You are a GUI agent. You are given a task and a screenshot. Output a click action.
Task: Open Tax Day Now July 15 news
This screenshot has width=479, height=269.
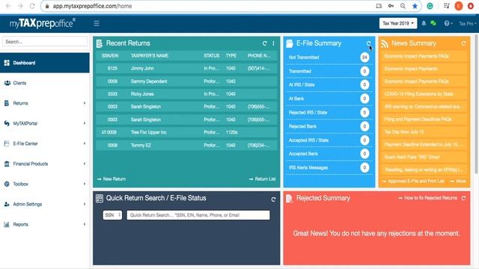tap(424, 132)
